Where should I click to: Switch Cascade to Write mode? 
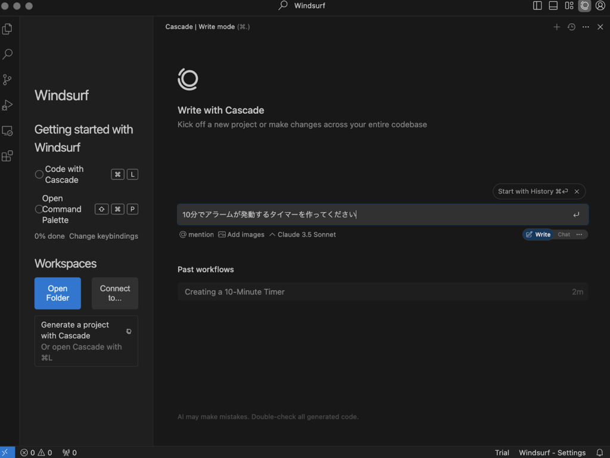pyautogui.click(x=538, y=235)
